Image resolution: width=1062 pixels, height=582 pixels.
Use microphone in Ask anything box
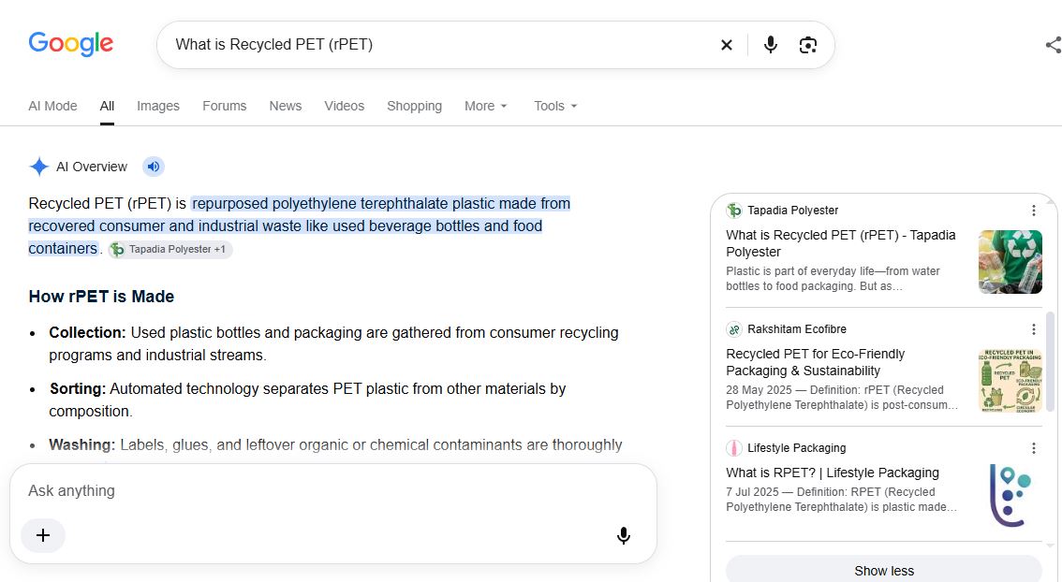point(624,535)
